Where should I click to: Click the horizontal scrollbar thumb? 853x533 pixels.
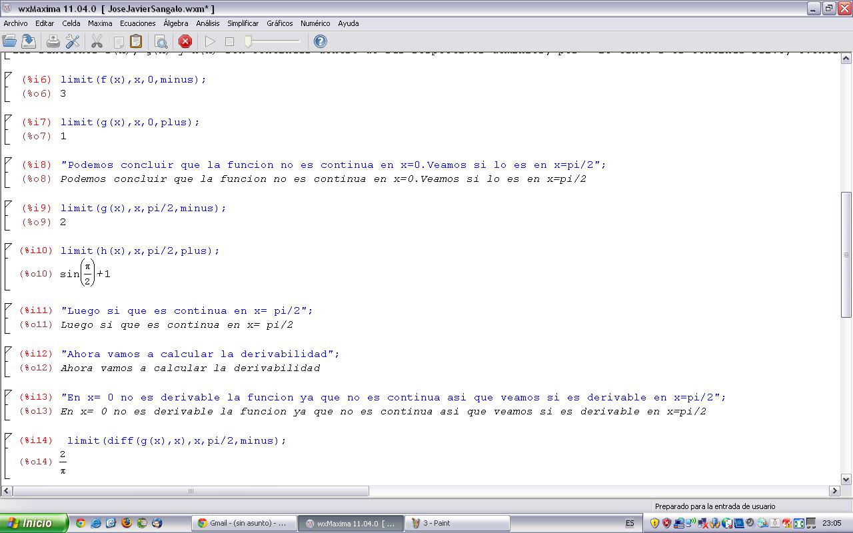coord(191,491)
